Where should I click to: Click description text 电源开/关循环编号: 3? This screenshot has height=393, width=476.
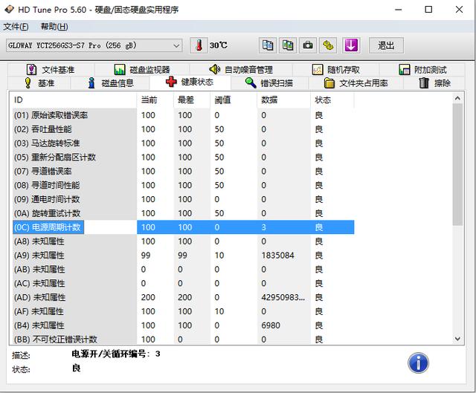click(116, 354)
